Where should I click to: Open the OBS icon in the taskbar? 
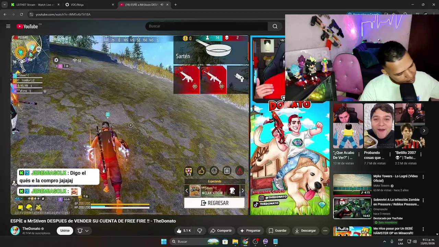(255, 242)
